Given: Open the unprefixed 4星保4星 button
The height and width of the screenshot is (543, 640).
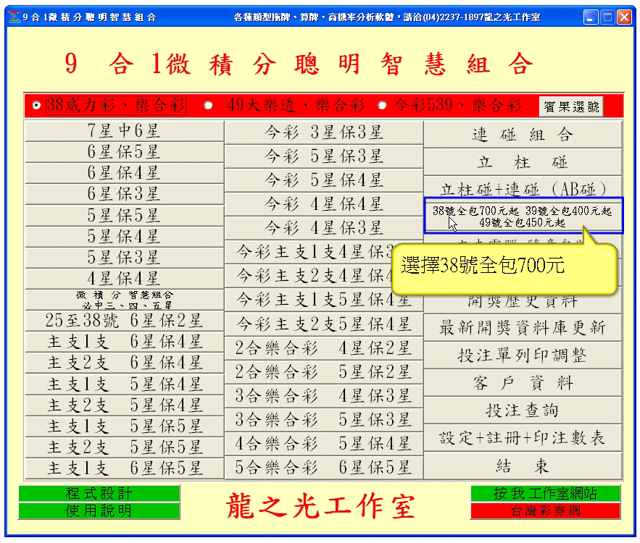Looking at the screenshot, I should click(x=125, y=279).
